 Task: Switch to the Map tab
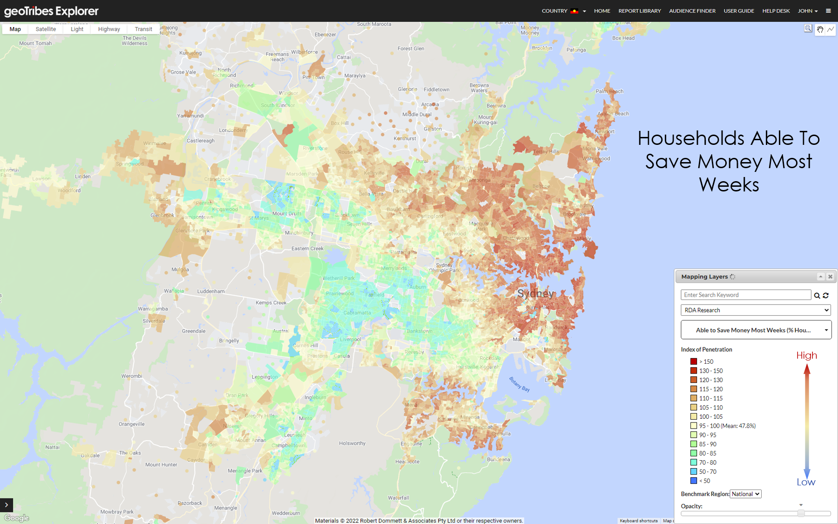click(14, 29)
